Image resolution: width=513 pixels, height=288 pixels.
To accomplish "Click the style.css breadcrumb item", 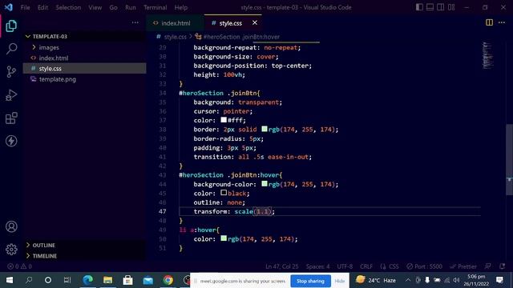I will click(x=175, y=37).
